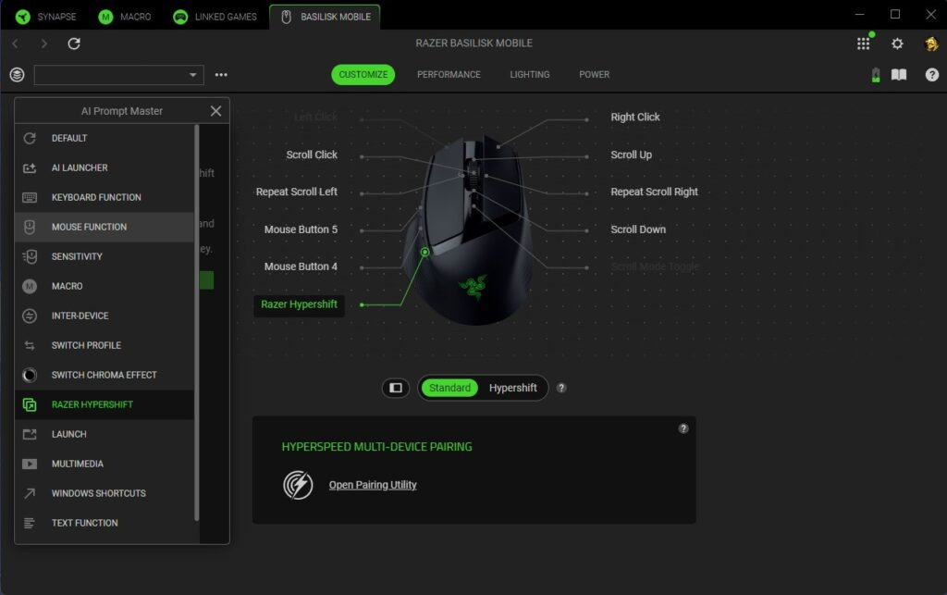947x595 pixels.
Task: Choose Windows Shortcuts option
Action: pyautogui.click(x=105, y=493)
